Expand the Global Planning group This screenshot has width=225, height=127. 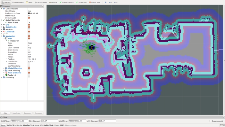[x=4, y=68]
